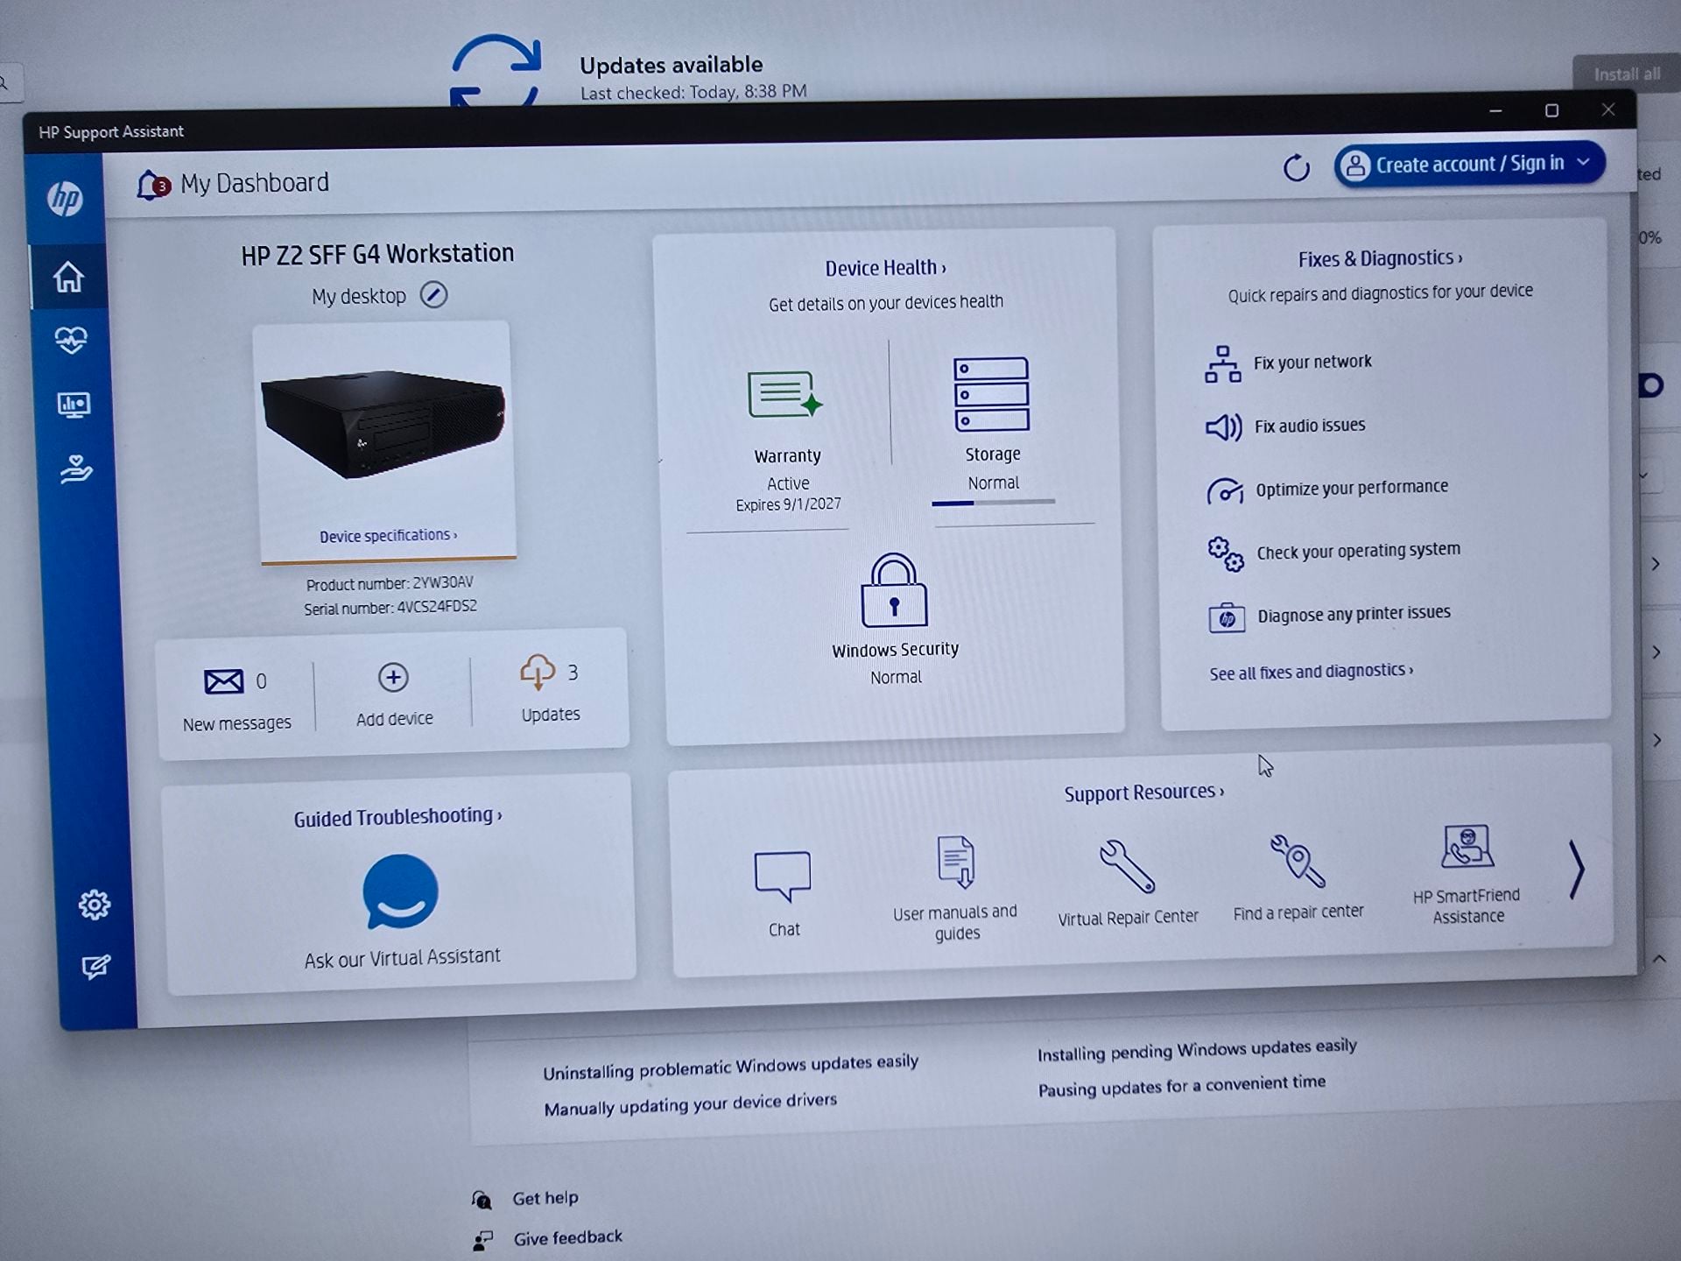Image resolution: width=1681 pixels, height=1261 pixels.
Task: Open the Storage drives icon
Action: (x=991, y=394)
